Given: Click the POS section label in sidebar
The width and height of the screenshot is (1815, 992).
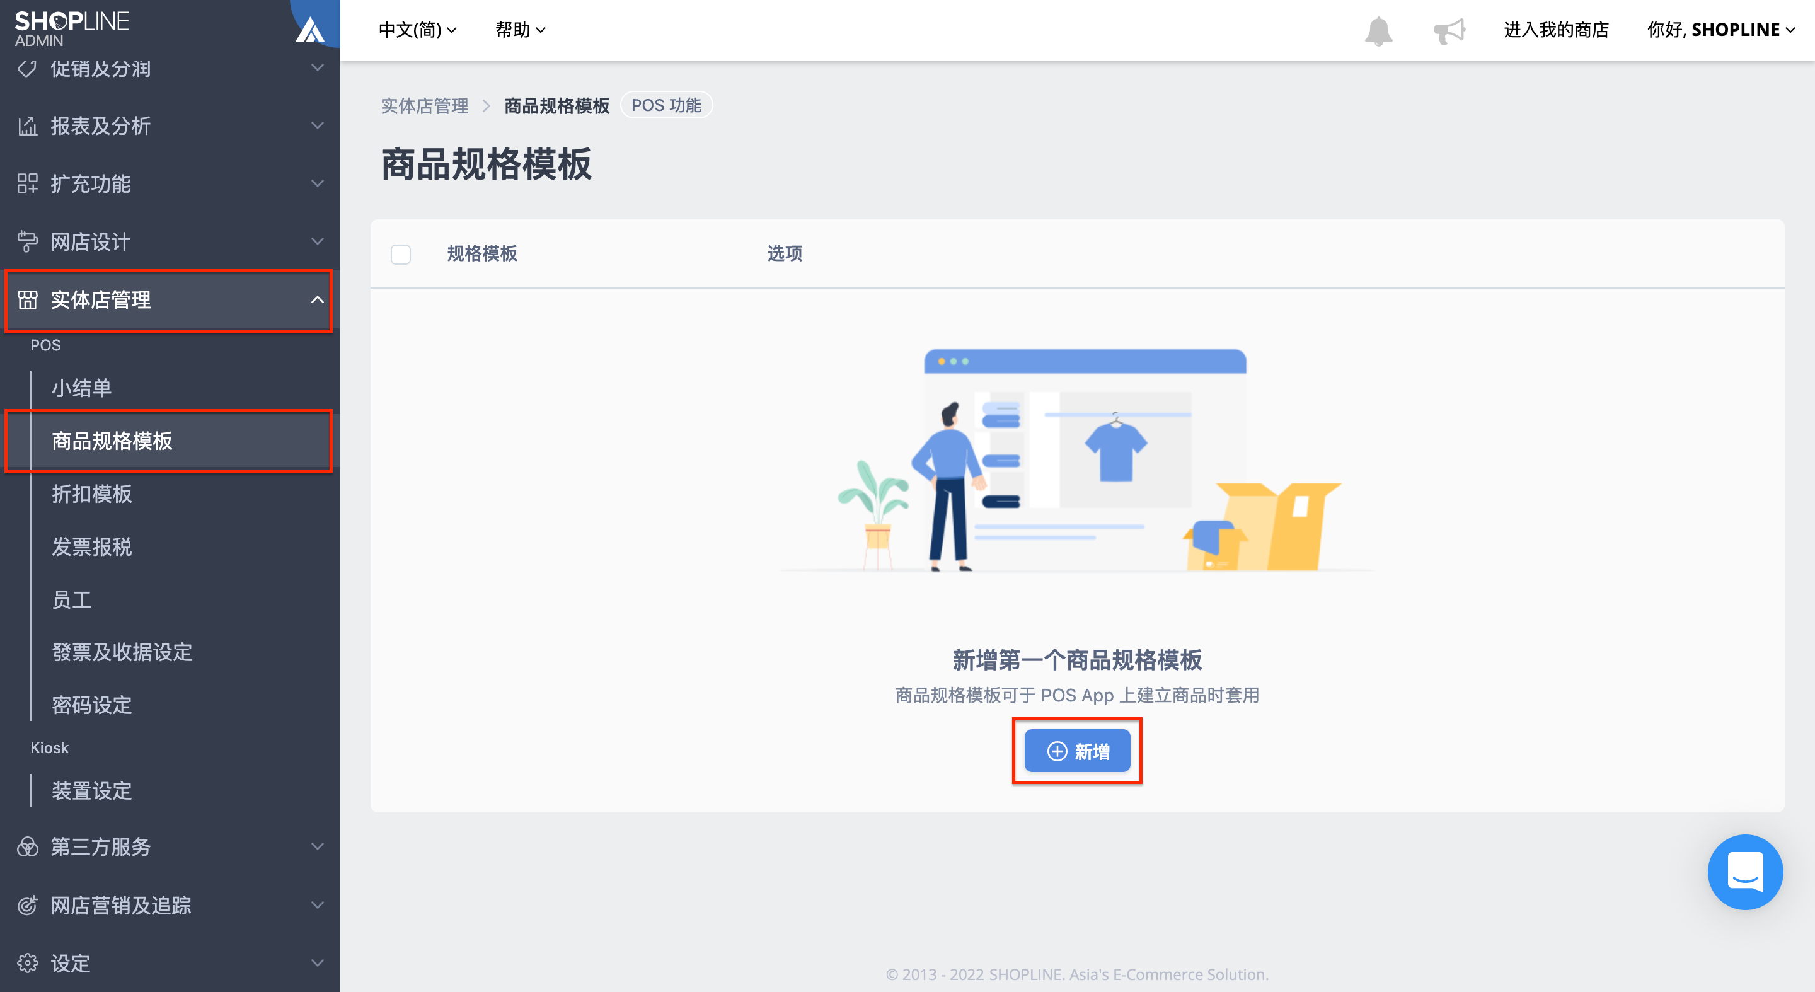Looking at the screenshot, I should pos(45,345).
